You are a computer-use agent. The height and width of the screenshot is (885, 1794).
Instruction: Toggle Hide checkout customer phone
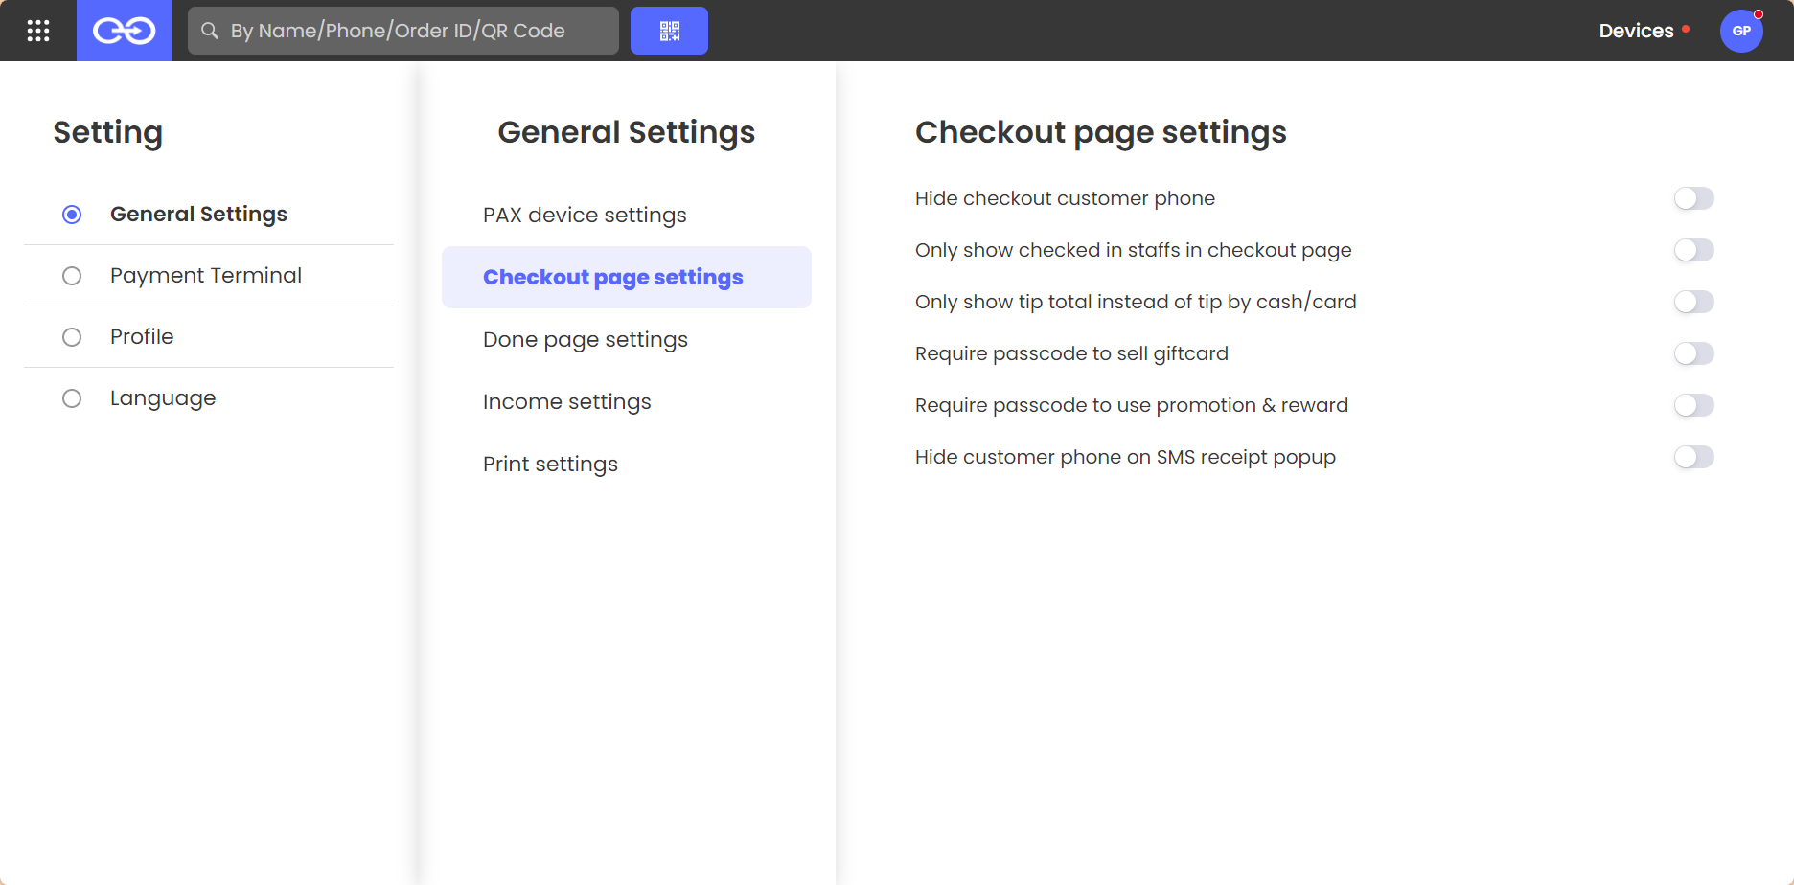(1693, 198)
